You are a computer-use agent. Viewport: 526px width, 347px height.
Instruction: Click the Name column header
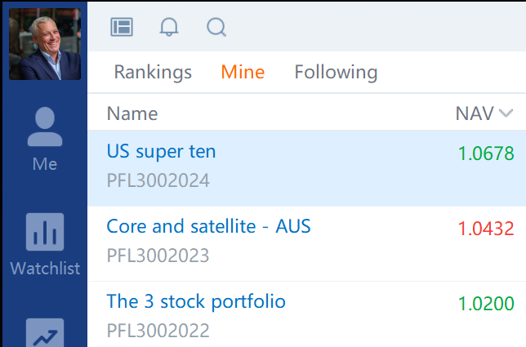pyautogui.click(x=132, y=113)
